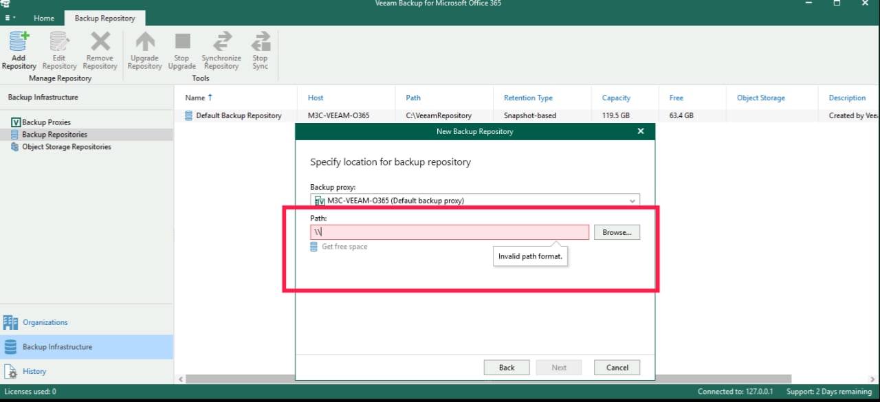Sort by the Object Storage column header
Image resolution: width=880 pixels, height=402 pixels.
click(761, 98)
